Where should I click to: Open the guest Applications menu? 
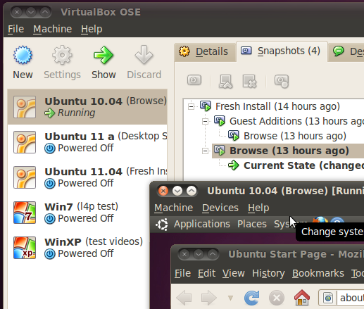click(202, 224)
